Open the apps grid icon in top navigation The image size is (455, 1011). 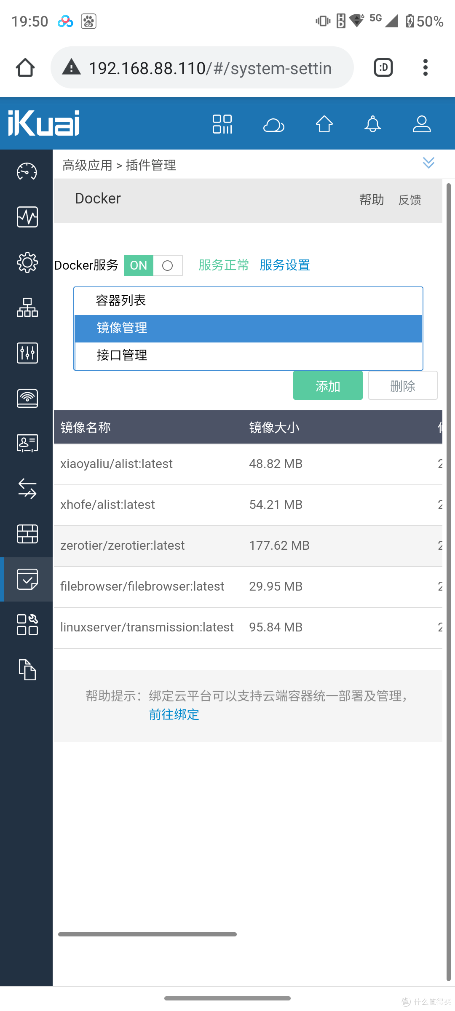point(222,123)
